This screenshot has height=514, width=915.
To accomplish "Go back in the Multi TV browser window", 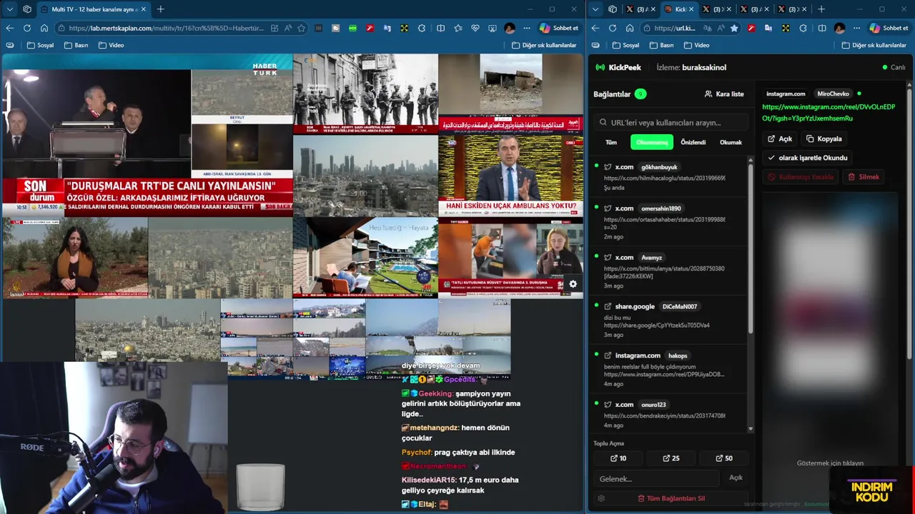I will (9, 28).
